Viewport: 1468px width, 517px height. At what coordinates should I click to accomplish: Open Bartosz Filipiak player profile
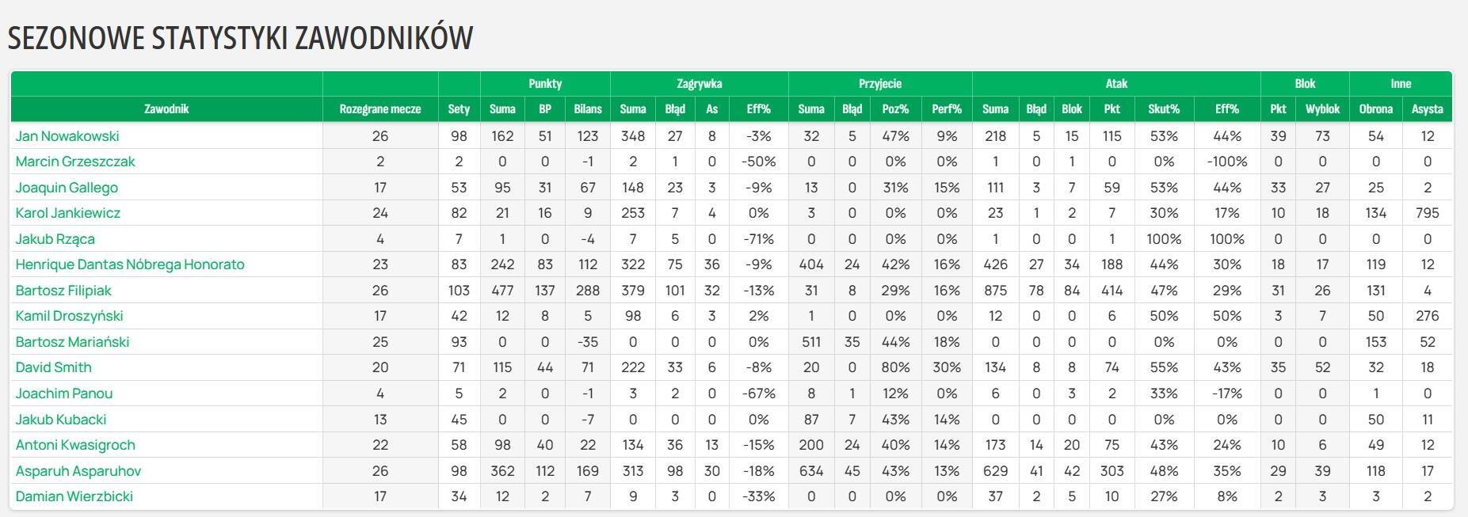coord(63,291)
